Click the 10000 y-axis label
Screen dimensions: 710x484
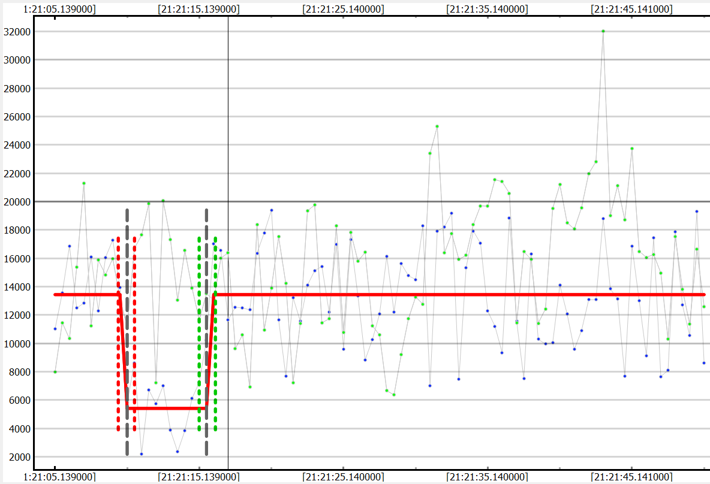point(17,344)
